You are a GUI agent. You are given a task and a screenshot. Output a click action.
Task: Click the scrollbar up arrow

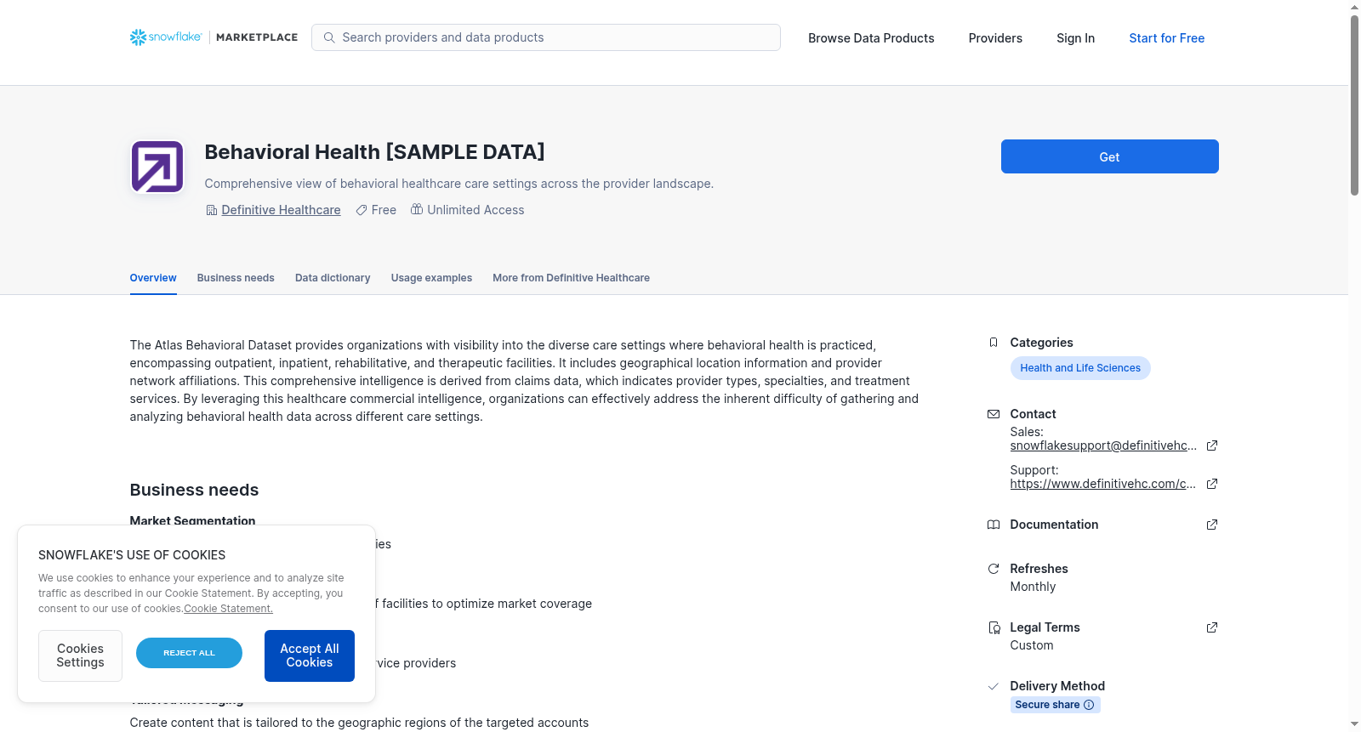click(x=1354, y=7)
